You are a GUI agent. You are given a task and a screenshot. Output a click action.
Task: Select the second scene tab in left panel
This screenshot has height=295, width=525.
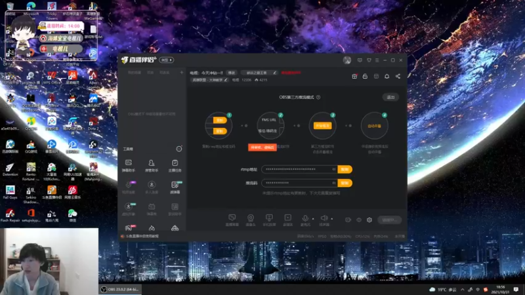tap(151, 72)
